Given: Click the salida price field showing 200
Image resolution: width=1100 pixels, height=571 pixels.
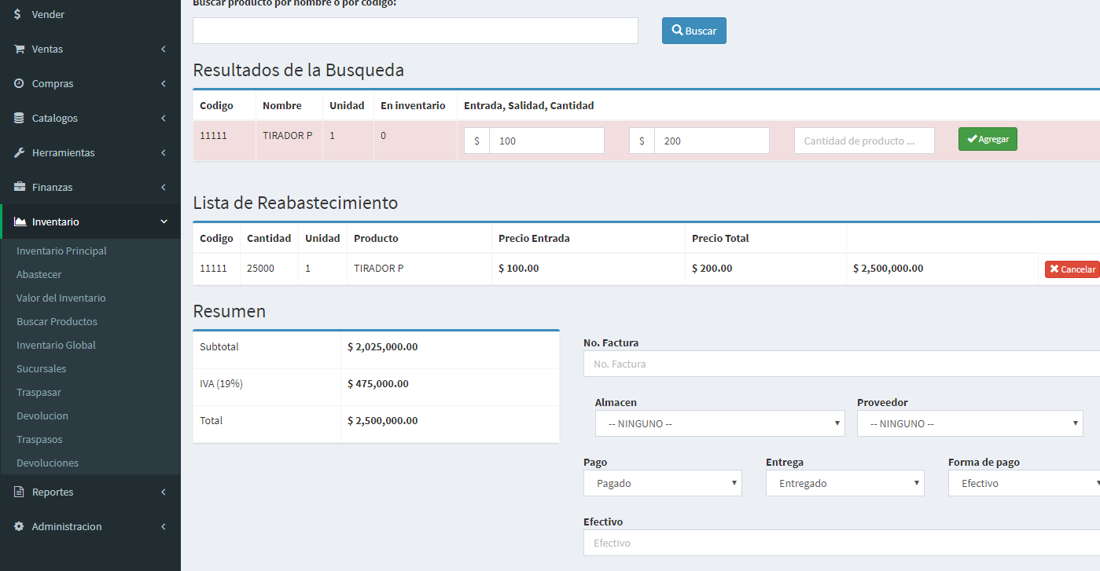Looking at the screenshot, I should click(x=712, y=141).
